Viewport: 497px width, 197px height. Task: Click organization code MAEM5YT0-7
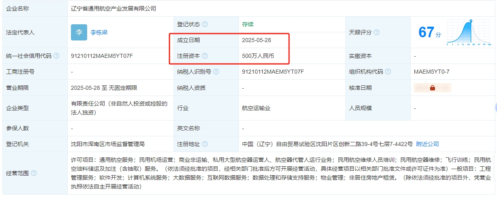point(432,72)
